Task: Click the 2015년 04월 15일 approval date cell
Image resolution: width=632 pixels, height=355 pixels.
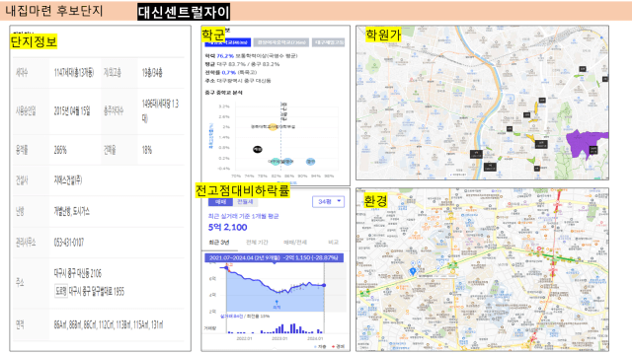Action: pyautogui.click(x=72, y=110)
